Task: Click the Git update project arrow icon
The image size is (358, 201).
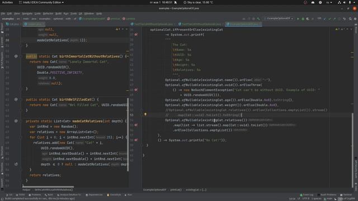Action: pos(325,18)
